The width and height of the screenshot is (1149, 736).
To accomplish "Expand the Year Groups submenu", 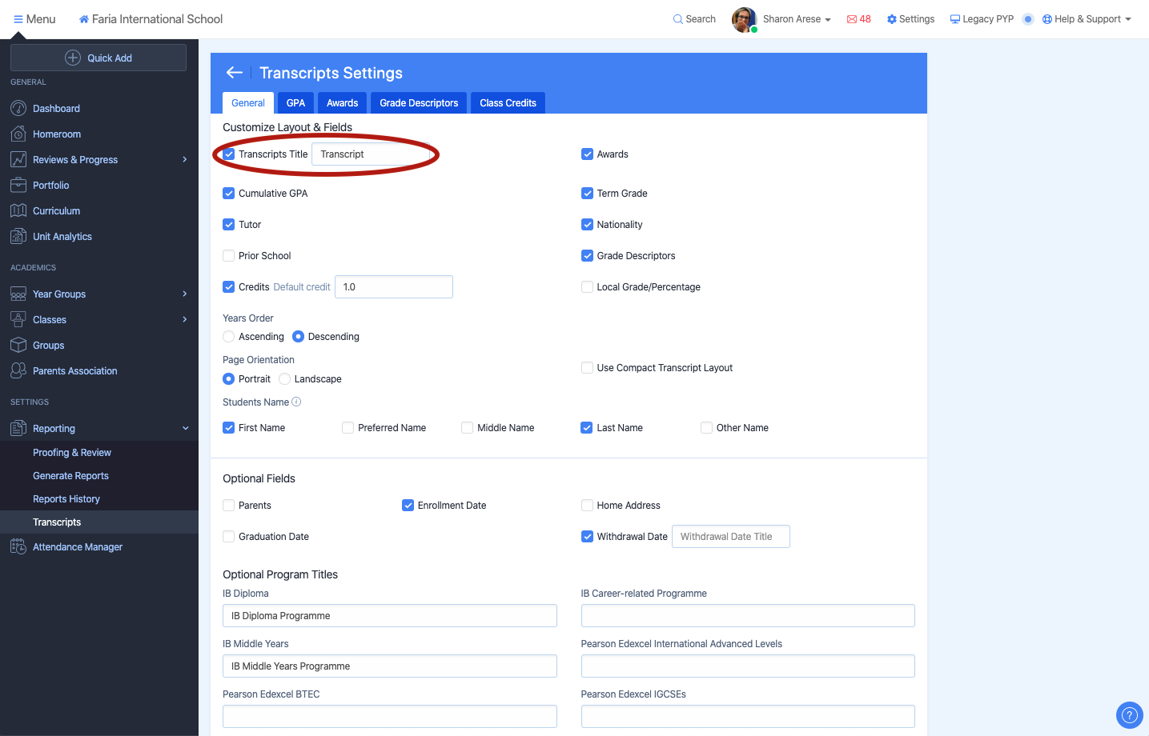I will click(x=184, y=294).
